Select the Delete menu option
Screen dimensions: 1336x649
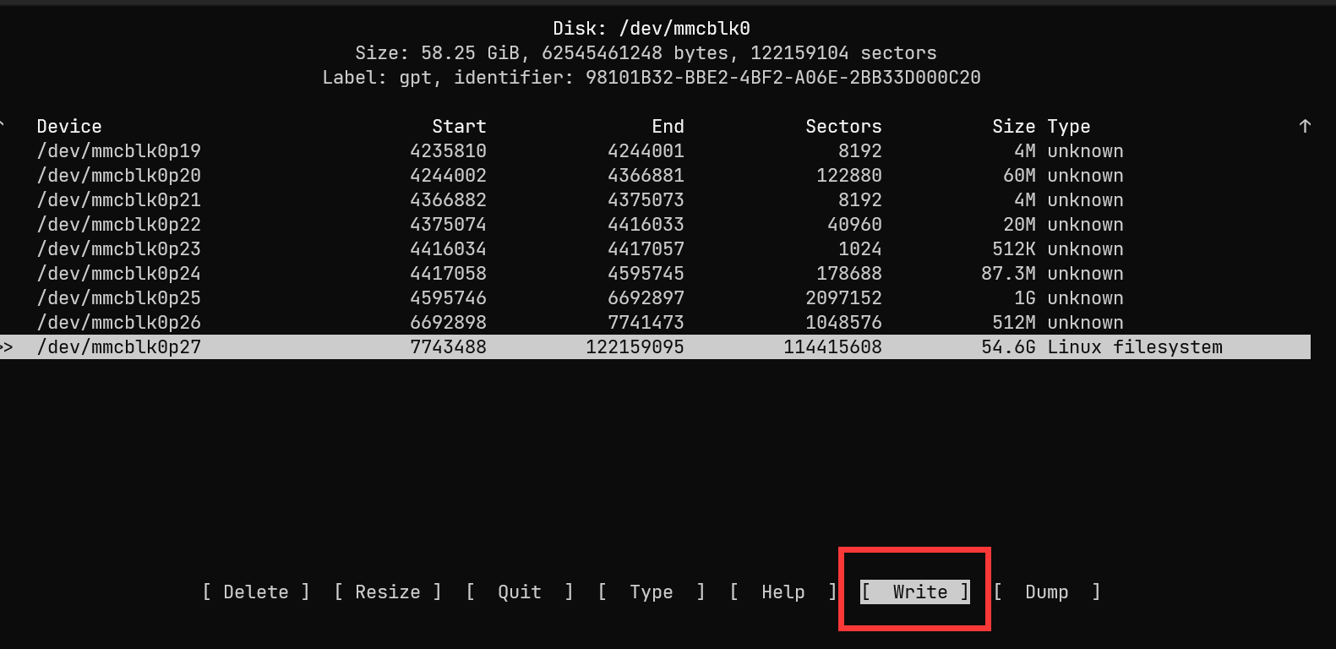point(255,592)
